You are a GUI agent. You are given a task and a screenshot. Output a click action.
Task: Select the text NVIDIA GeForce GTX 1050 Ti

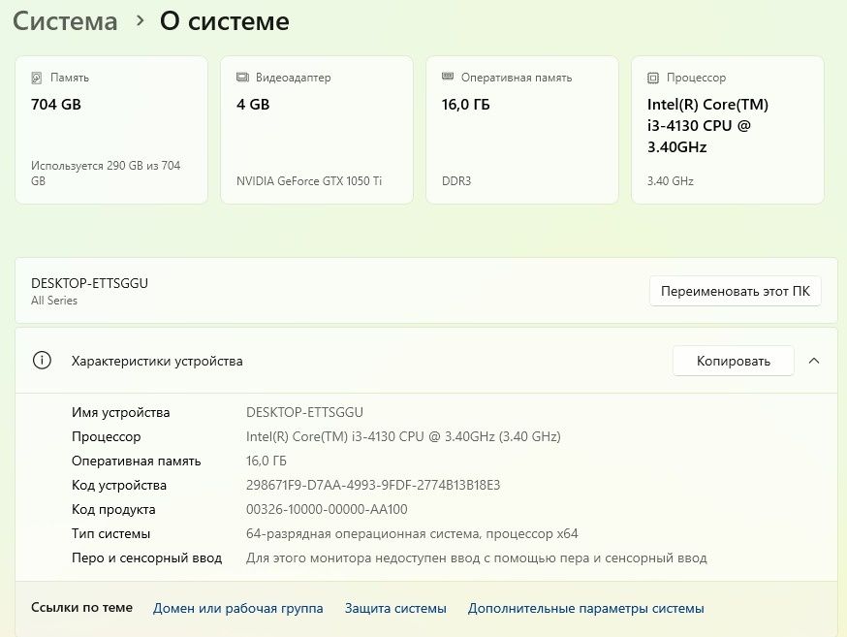point(309,181)
